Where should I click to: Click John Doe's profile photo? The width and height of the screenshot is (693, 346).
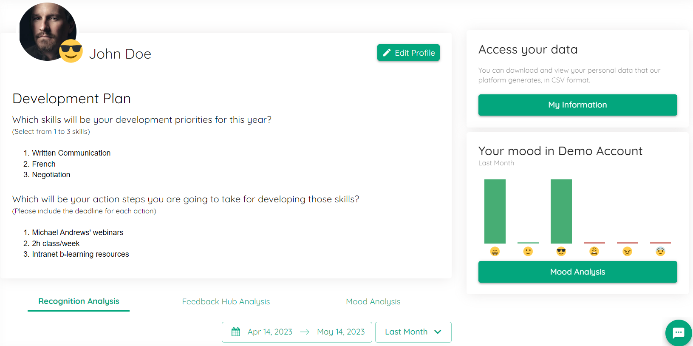48,32
